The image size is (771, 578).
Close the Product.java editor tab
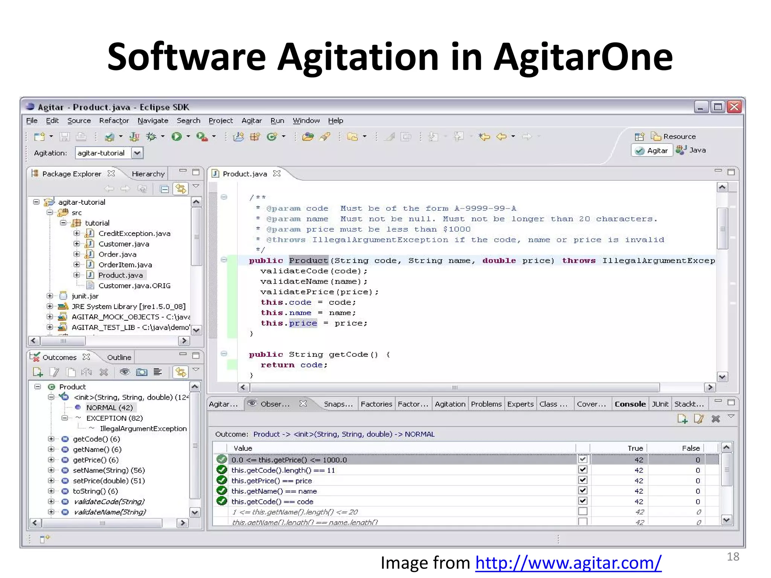[277, 173]
